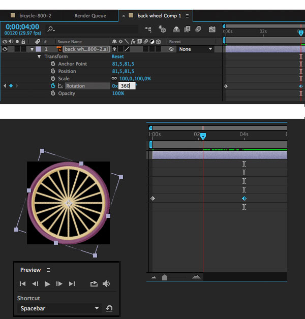Screen dimensions: 305x319
Task: Click the collapse transformations column header icon
Action: coord(121,42)
